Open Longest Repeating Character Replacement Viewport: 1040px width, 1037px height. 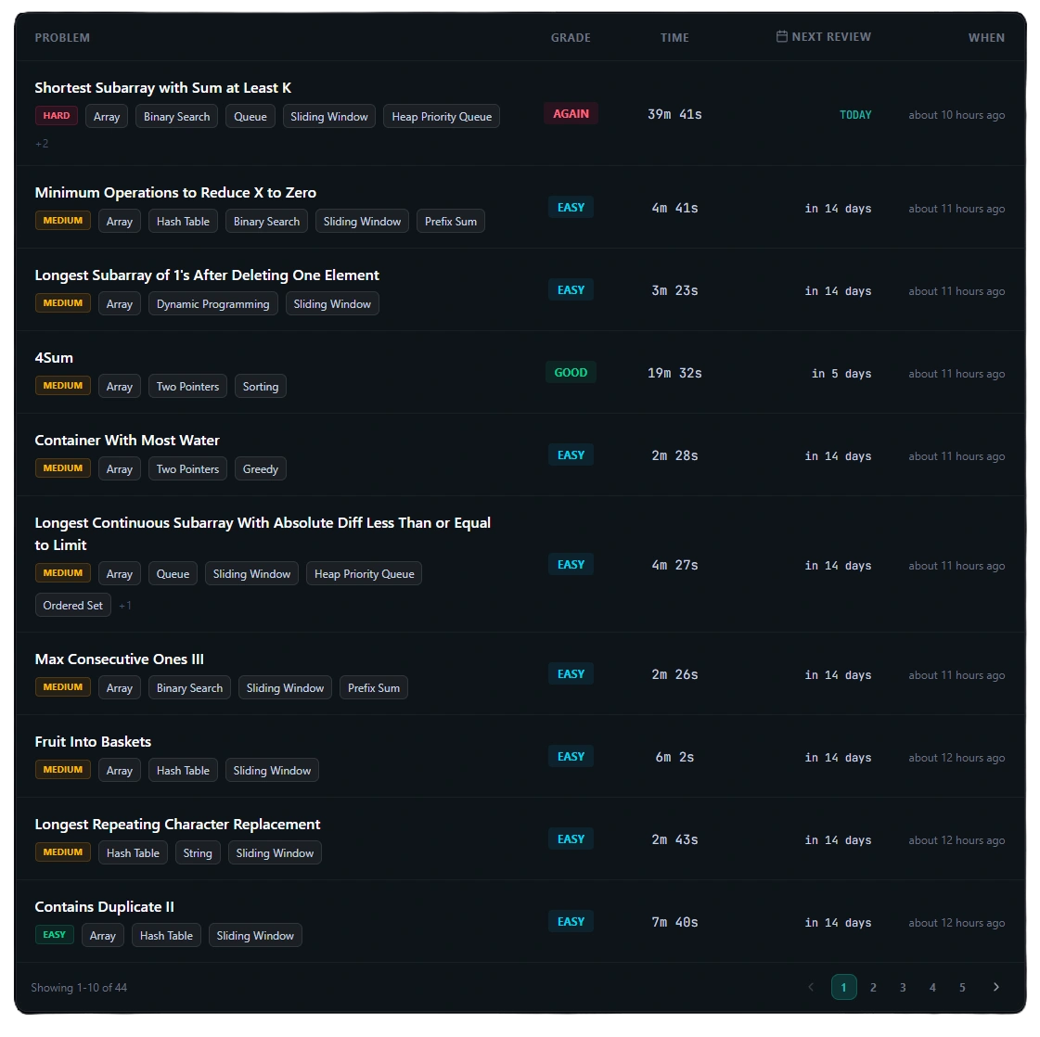[x=177, y=825]
